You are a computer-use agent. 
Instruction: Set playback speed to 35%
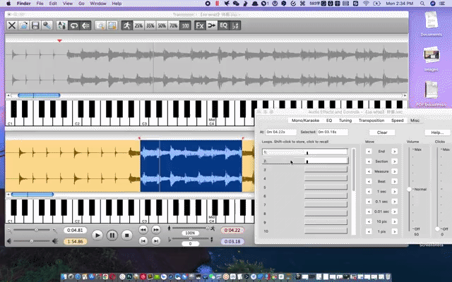pos(150,25)
